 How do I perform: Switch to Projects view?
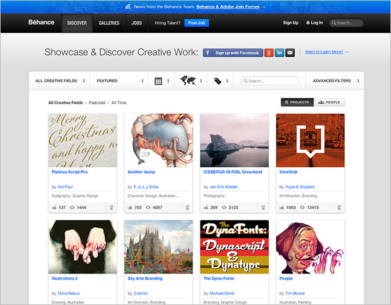[297, 102]
